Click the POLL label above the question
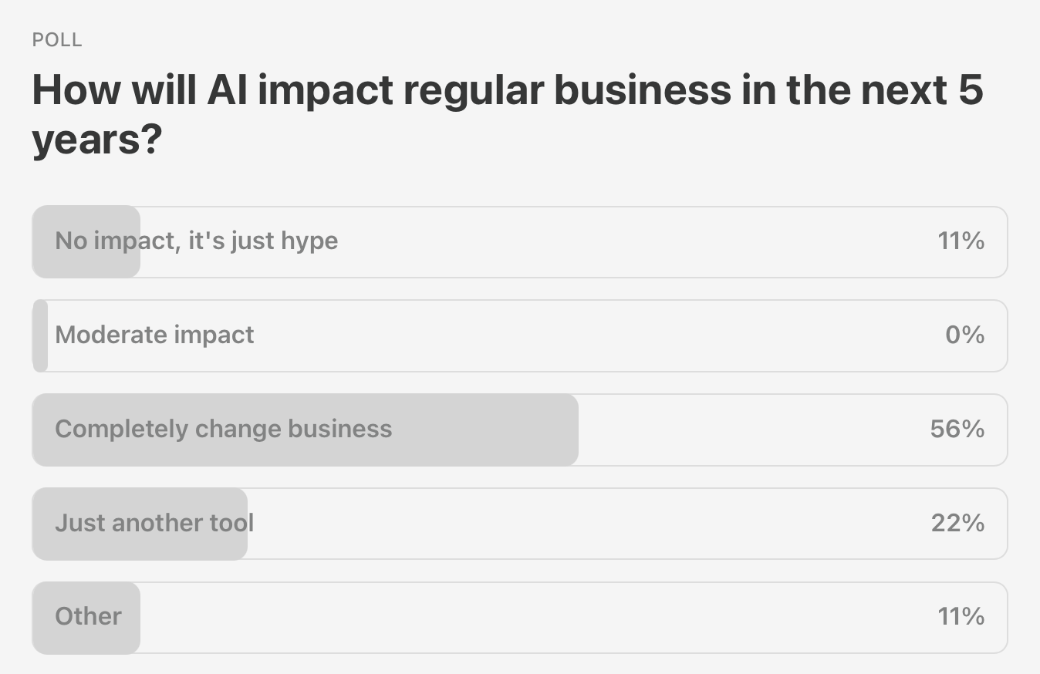The image size is (1040, 674). pyautogui.click(x=57, y=40)
